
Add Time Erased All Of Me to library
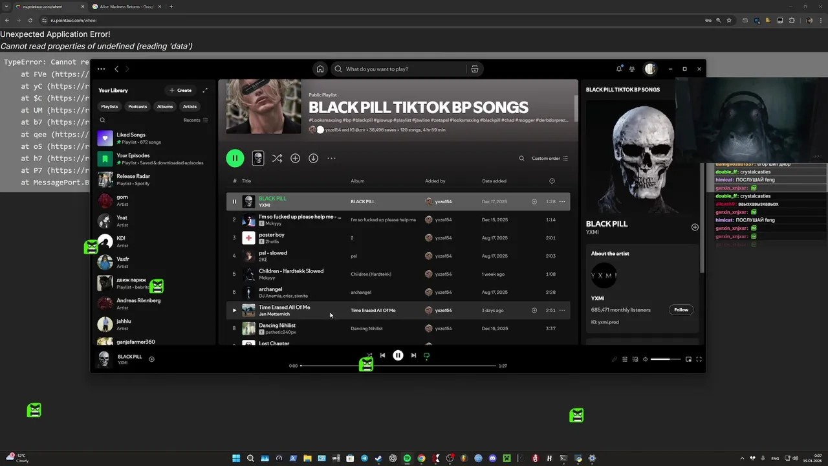click(x=534, y=310)
